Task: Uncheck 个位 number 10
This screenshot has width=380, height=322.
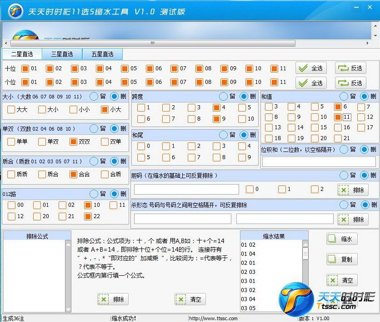Action: pyautogui.click(x=249, y=82)
